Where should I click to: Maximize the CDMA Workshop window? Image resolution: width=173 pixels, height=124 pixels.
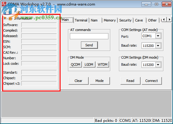tap(156, 4)
